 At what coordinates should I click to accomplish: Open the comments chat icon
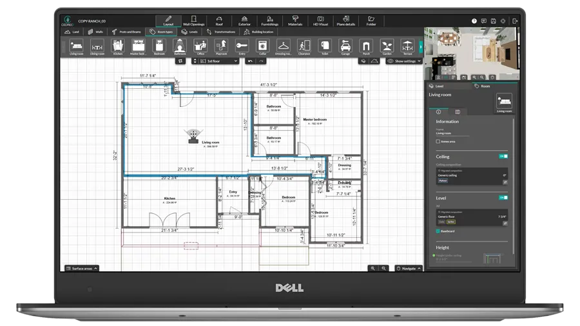tap(483, 21)
